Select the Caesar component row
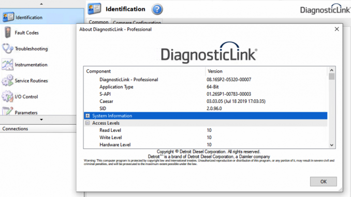The width and height of the screenshot is (351, 197). click(x=206, y=101)
